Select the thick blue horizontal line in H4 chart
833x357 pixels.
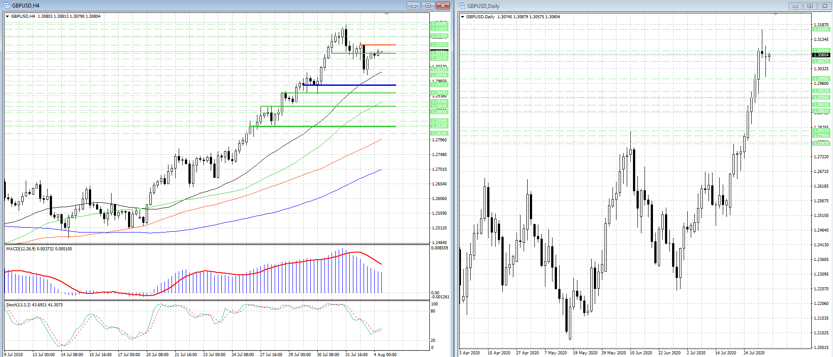[x=349, y=85]
